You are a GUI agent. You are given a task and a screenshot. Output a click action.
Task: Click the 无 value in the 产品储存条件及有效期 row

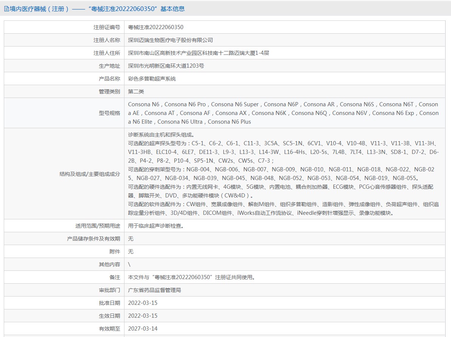coord(131,239)
